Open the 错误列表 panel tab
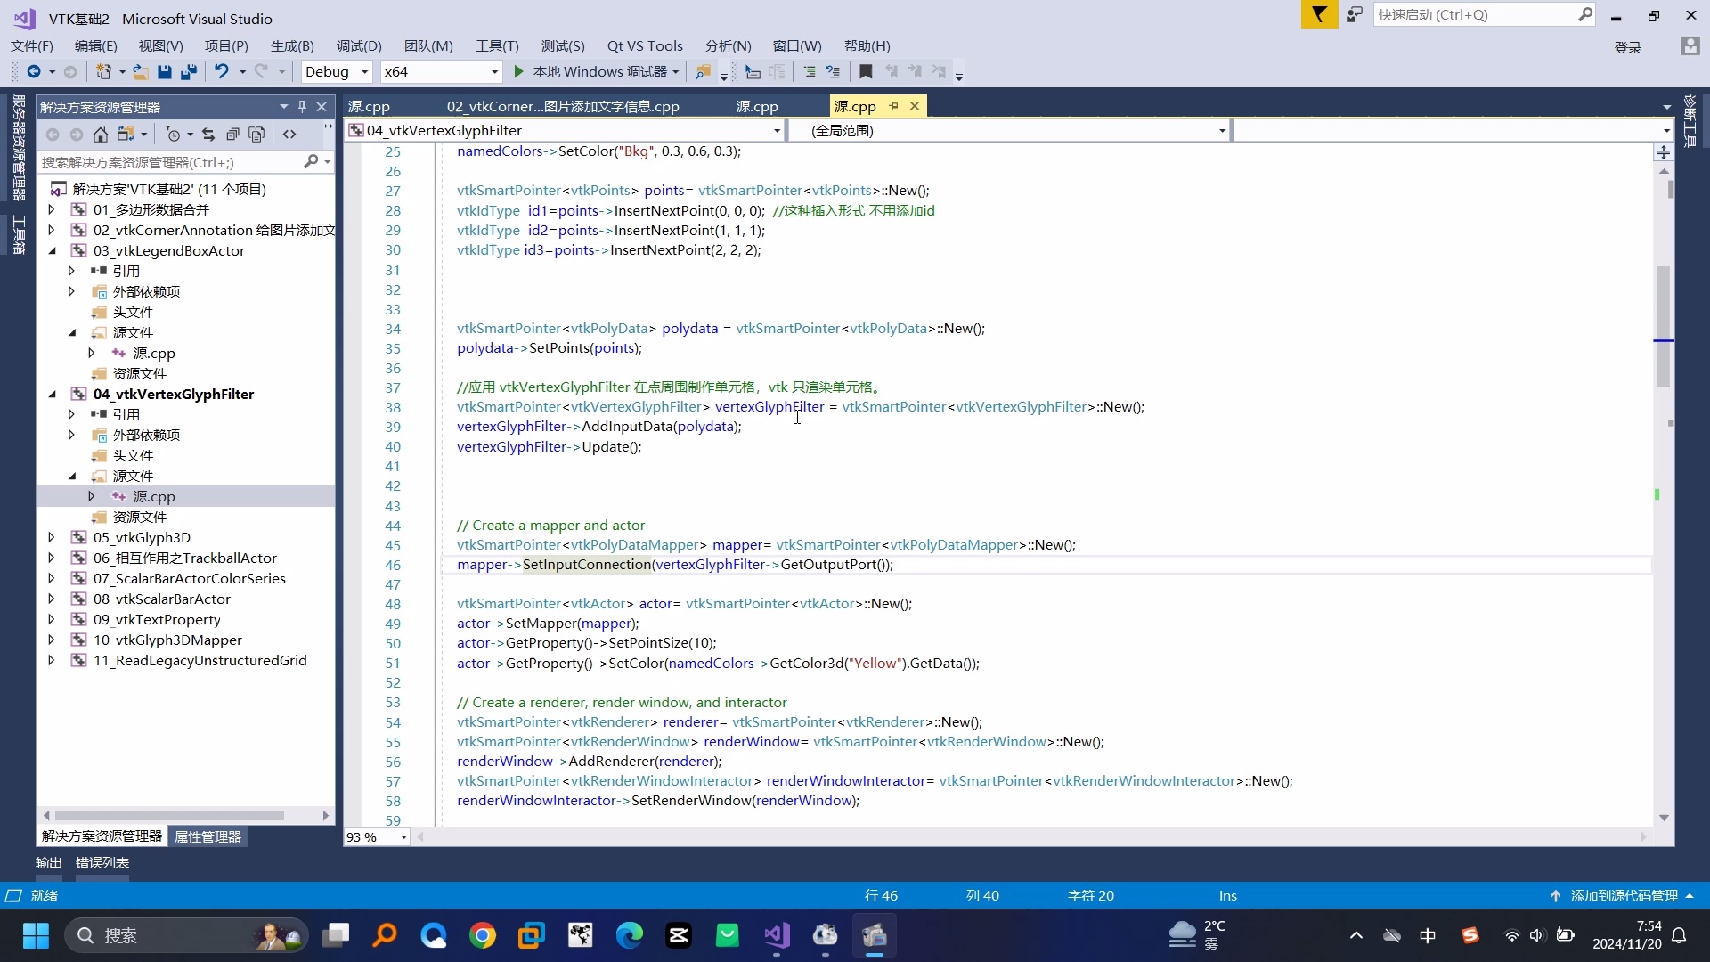 [x=102, y=863]
